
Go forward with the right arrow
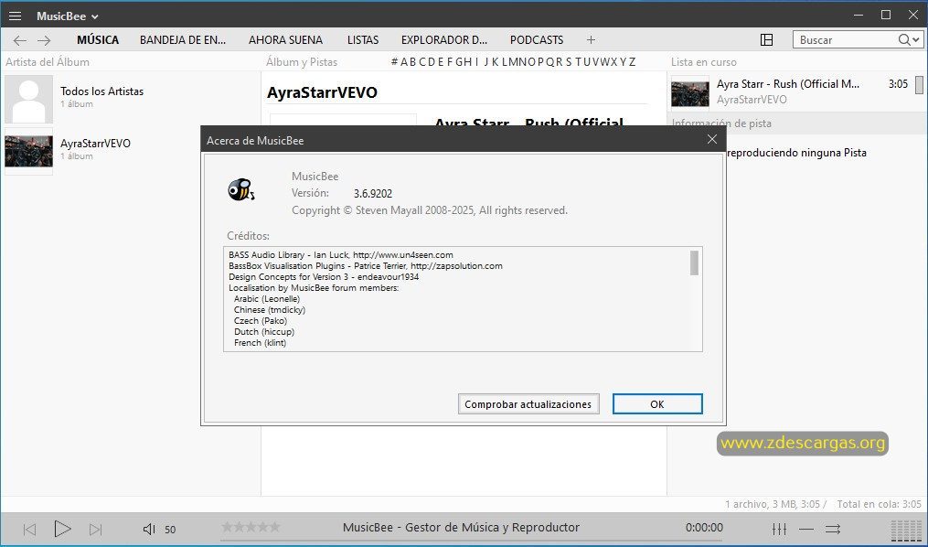tap(44, 40)
